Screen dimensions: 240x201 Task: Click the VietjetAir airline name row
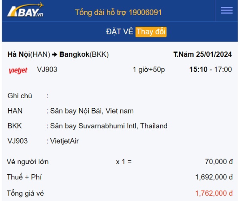[43, 141]
